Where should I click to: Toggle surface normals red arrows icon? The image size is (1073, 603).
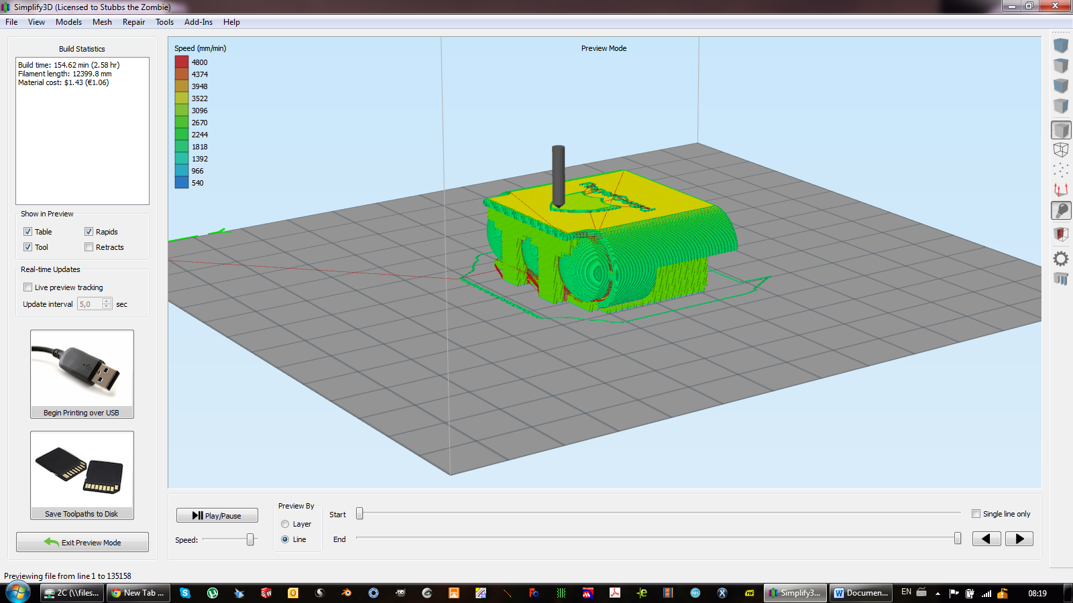coord(1061,190)
